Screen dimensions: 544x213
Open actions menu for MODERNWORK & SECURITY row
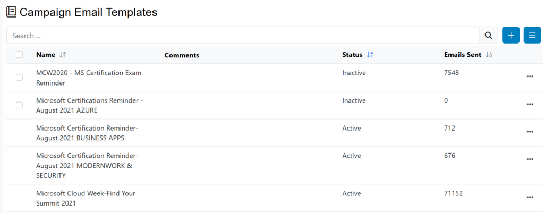pos(529,159)
